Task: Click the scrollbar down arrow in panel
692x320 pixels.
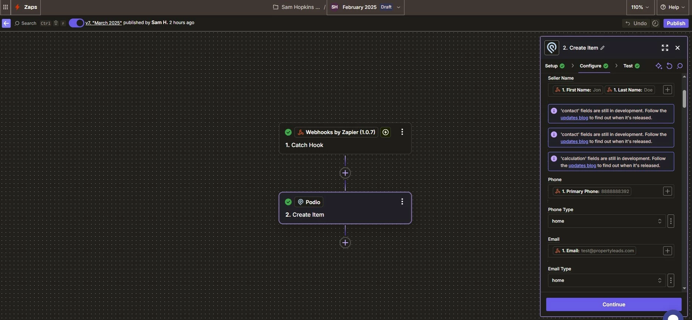Action: coord(684,288)
